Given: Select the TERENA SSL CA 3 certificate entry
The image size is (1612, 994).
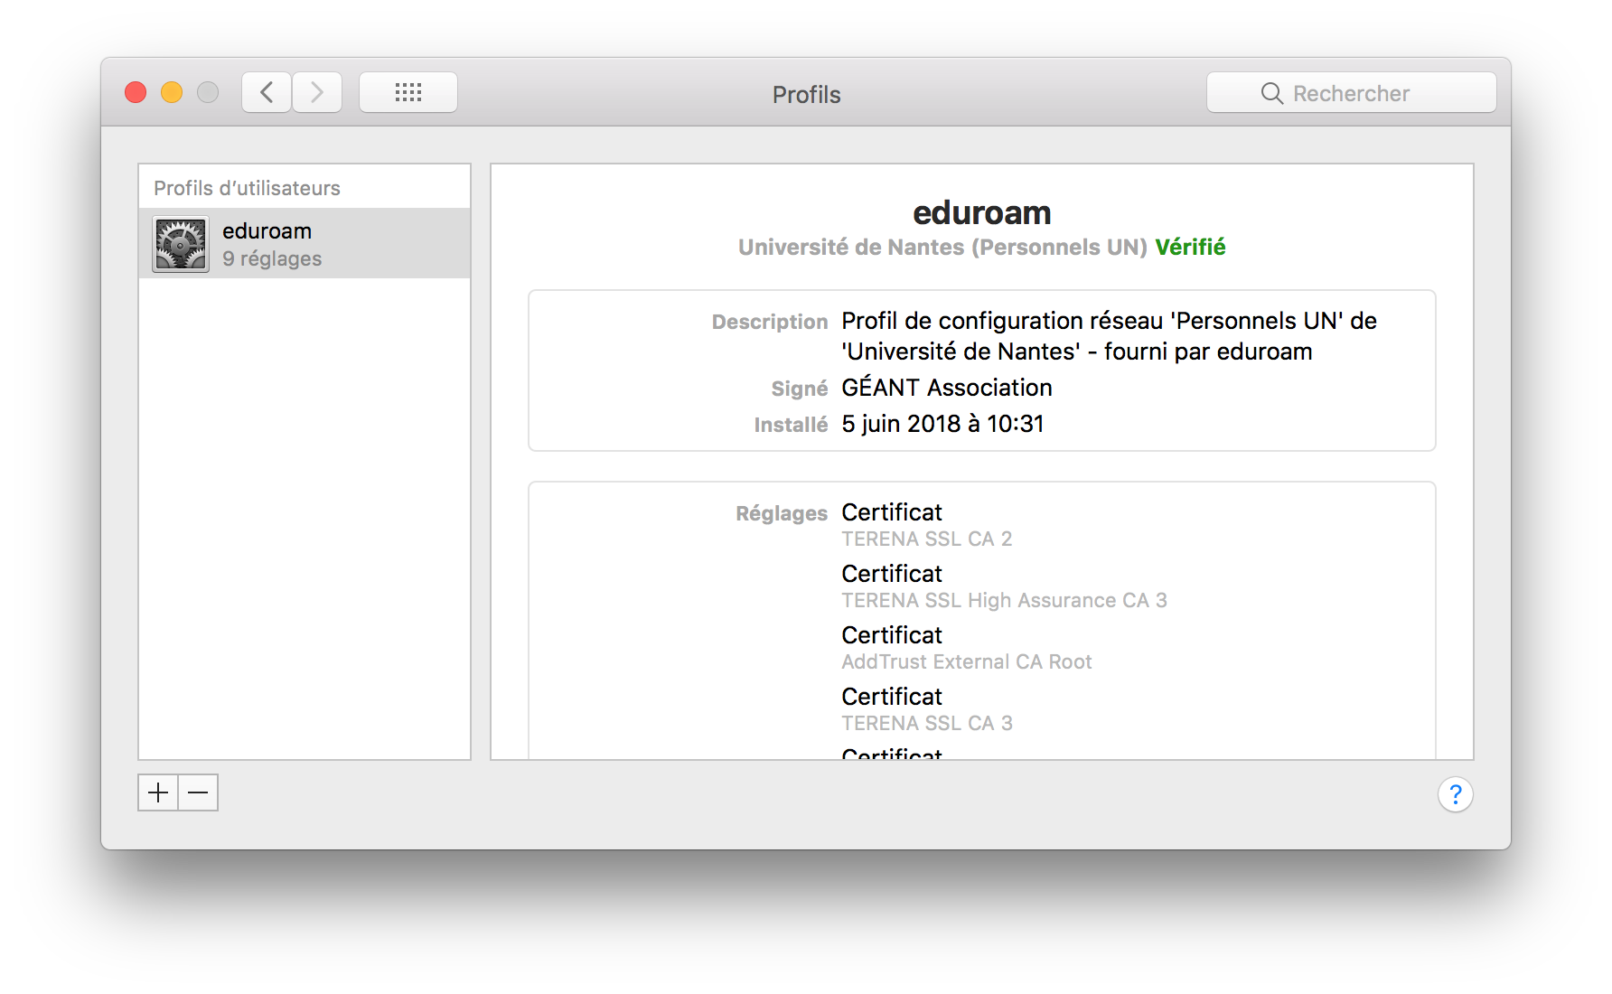Looking at the screenshot, I should pyautogui.click(x=926, y=723).
